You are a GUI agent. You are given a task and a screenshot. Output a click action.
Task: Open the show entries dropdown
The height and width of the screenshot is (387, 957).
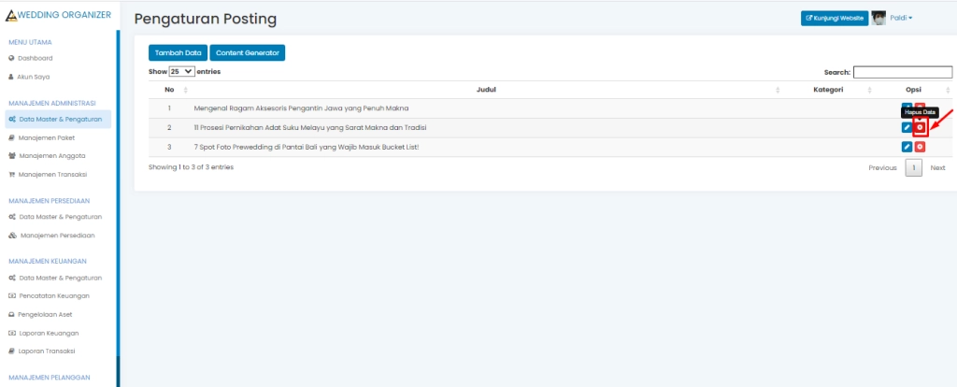pos(181,71)
